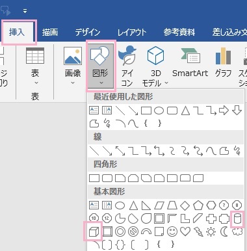Choose the elbow double-arrow connector in 線

[x=159, y=151]
